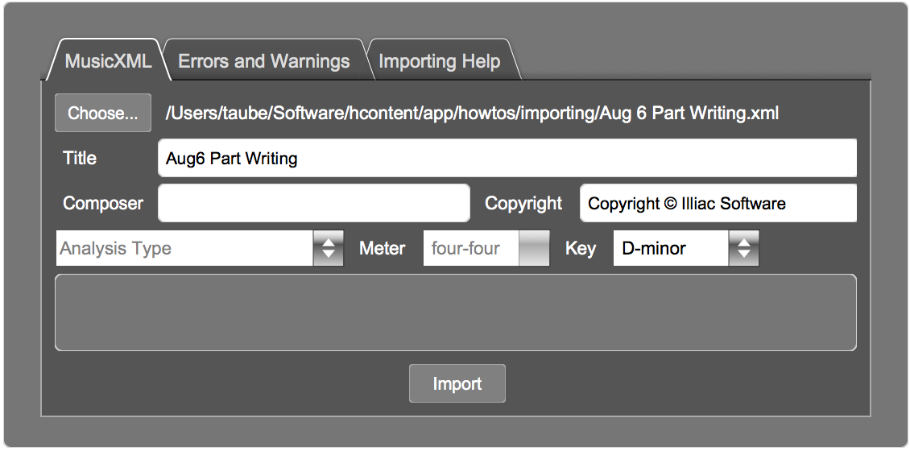This screenshot has width=910, height=451.
Task: Focus the empty Composer input field
Action: [313, 203]
